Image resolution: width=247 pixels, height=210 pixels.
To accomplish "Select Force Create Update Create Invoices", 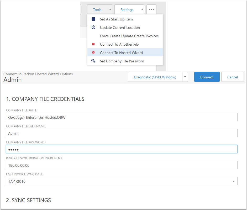I will 125,36.
